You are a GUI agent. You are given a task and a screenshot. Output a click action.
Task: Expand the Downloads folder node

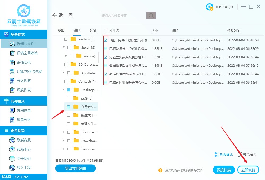coord(63,141)
